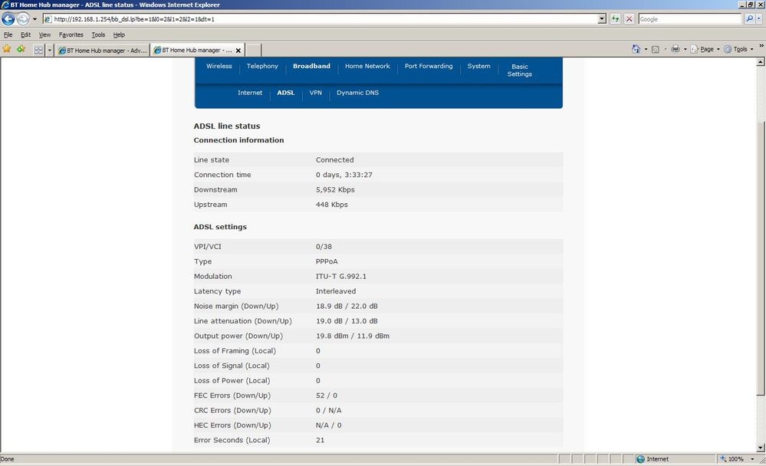Expand the toolbar overflow chevron
The width and height of the screenshot is (766, 466).
click(761, 46)
